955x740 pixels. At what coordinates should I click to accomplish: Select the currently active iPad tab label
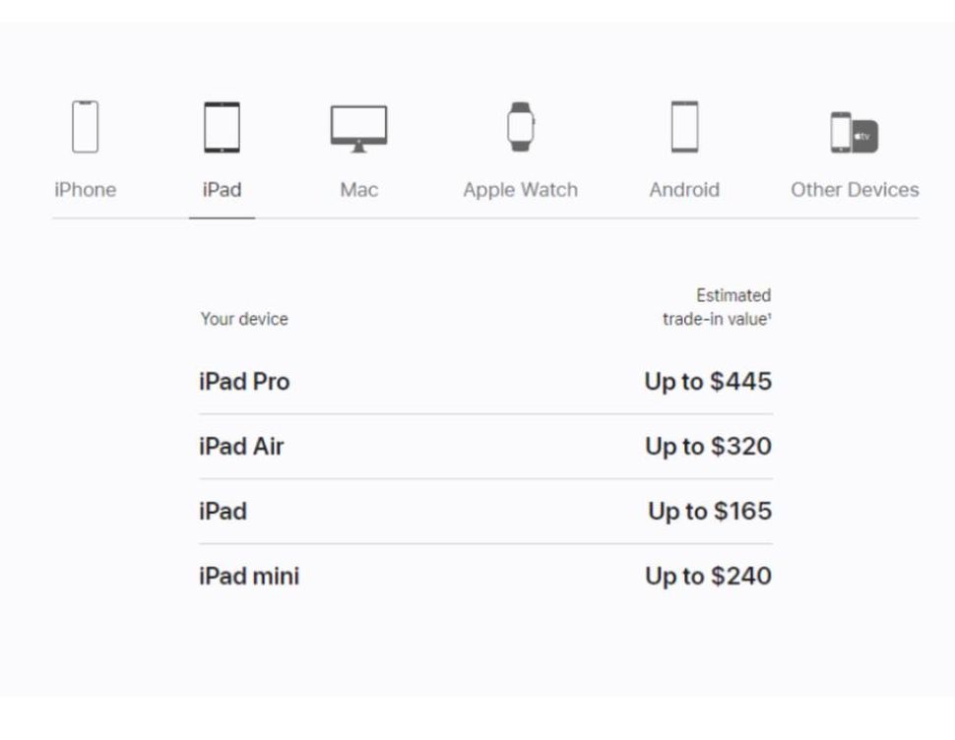(x=223, y=189)
